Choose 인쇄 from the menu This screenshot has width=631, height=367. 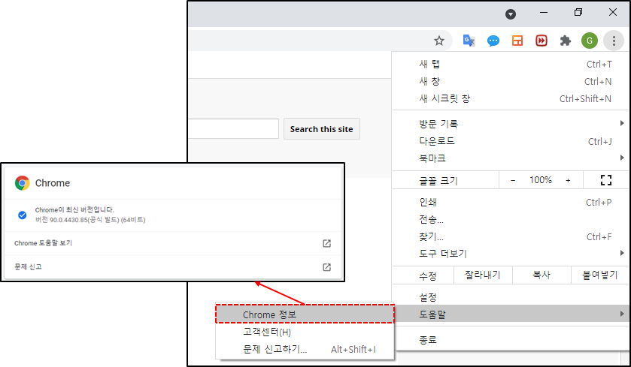point(510,203)
